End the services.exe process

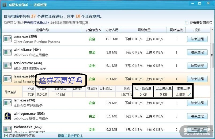tap(197, 66)
